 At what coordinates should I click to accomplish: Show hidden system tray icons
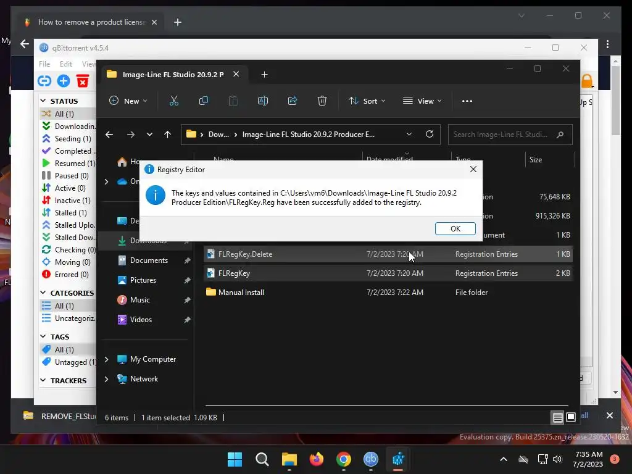504,459
